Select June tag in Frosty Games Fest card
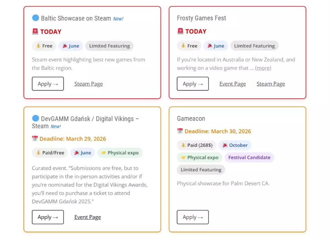The image size is (329, 239). (x=216, y=46)
